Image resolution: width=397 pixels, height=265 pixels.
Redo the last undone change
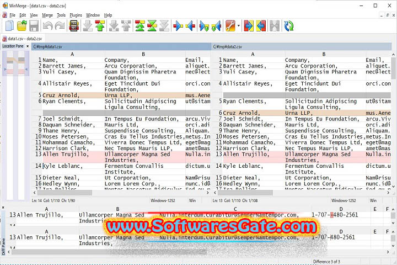(x=60, y=26)
